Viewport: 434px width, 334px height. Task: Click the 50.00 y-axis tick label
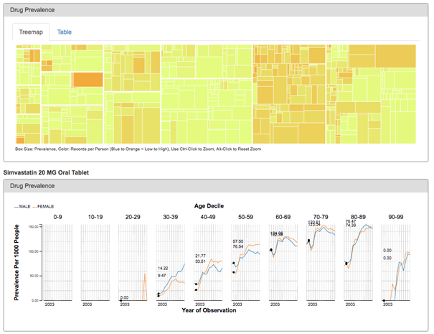[x=34, y=276]
